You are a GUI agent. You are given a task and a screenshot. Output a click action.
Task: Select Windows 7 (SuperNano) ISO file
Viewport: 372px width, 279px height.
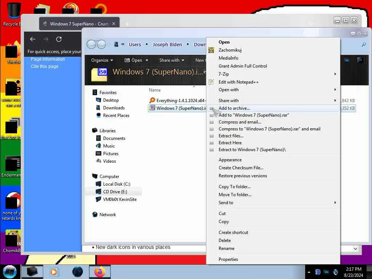tap(177, 108)
